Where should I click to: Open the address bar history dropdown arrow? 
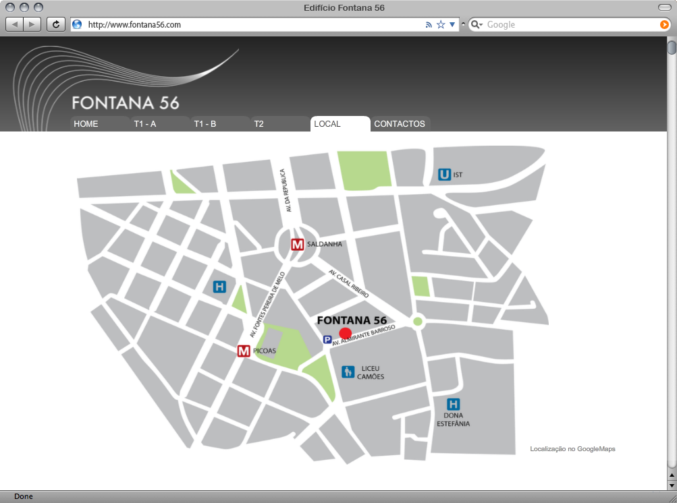(452, 24)
